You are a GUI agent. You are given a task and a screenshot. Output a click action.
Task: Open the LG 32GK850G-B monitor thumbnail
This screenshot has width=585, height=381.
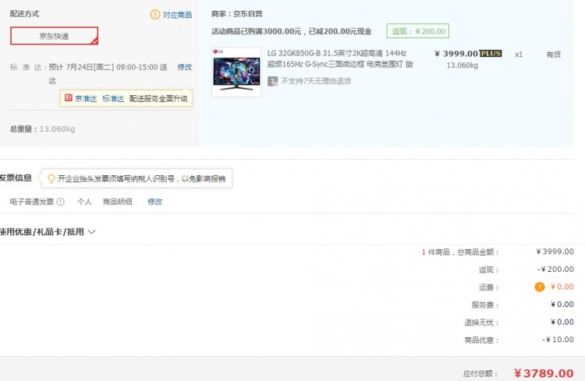236,71
